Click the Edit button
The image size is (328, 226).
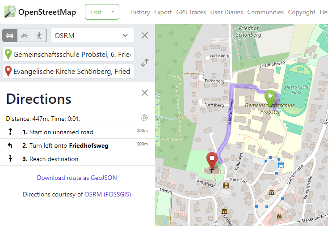click(96, 12)
